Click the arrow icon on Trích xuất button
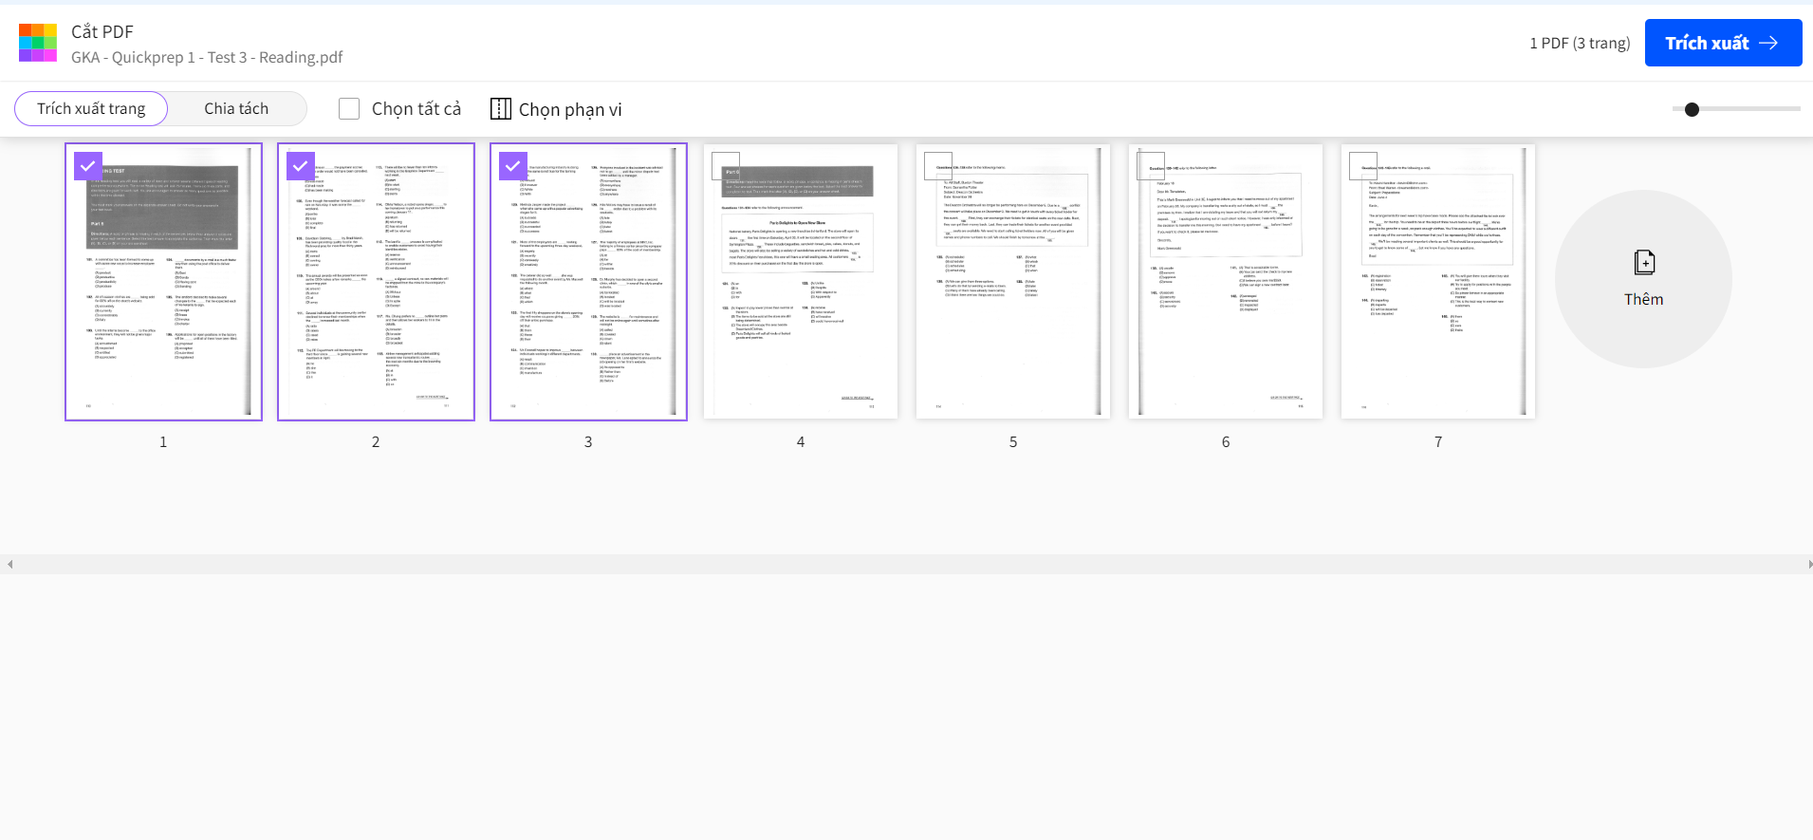The image size is (1813, 840). (x=1768, y=43)
